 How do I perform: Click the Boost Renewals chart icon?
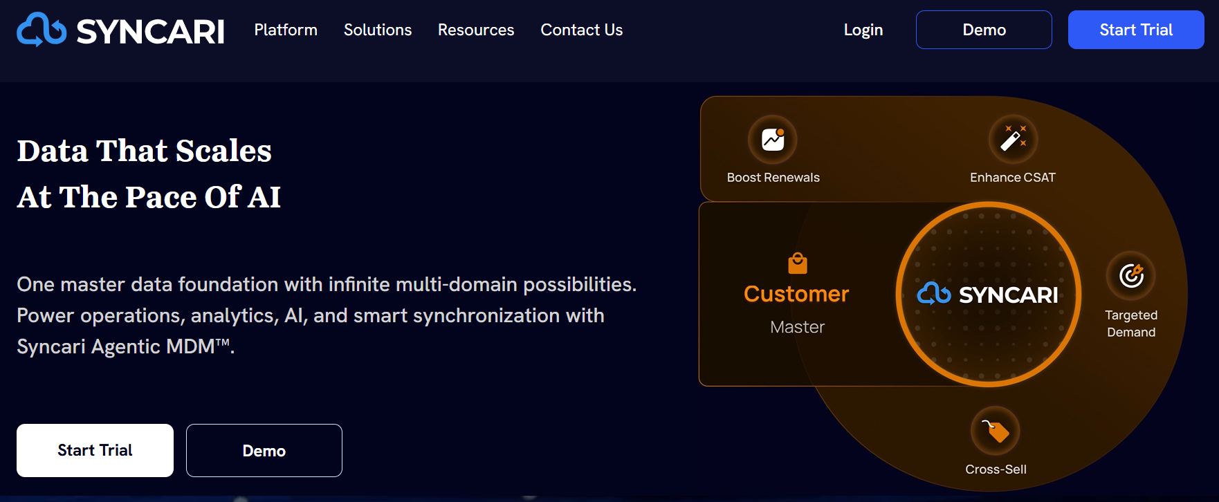pyautogui.click(x=773, y=140)
